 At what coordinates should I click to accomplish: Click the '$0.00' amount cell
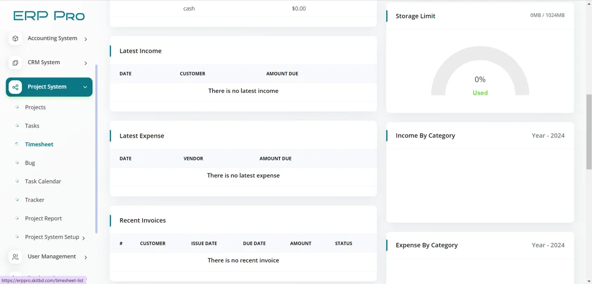pyautogui.click(x=299, y=8)
